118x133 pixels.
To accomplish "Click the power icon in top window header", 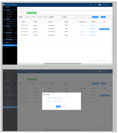I will pos(96,5).
